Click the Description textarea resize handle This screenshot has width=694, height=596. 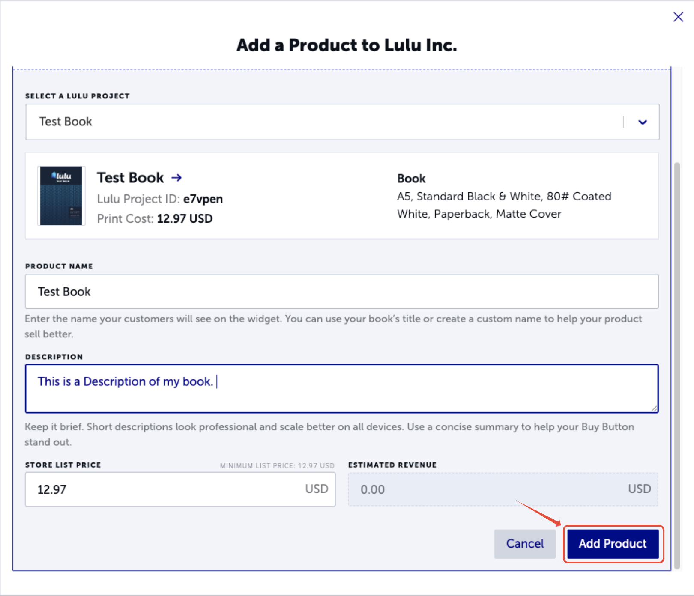click(654, 409)
